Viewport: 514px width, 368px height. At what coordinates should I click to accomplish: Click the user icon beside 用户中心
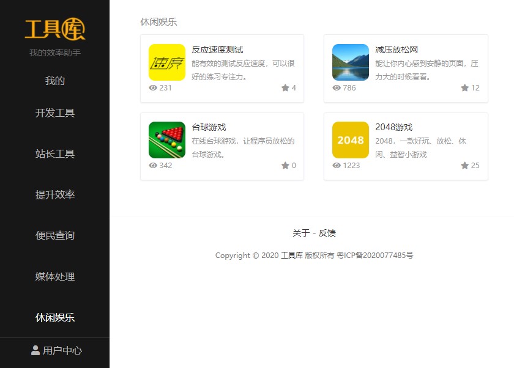(35, 350)
